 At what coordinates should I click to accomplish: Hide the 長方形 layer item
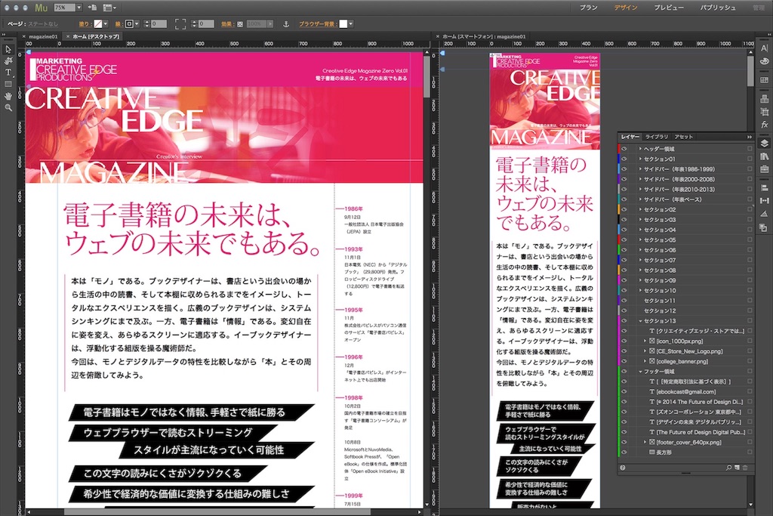[624, 453]
